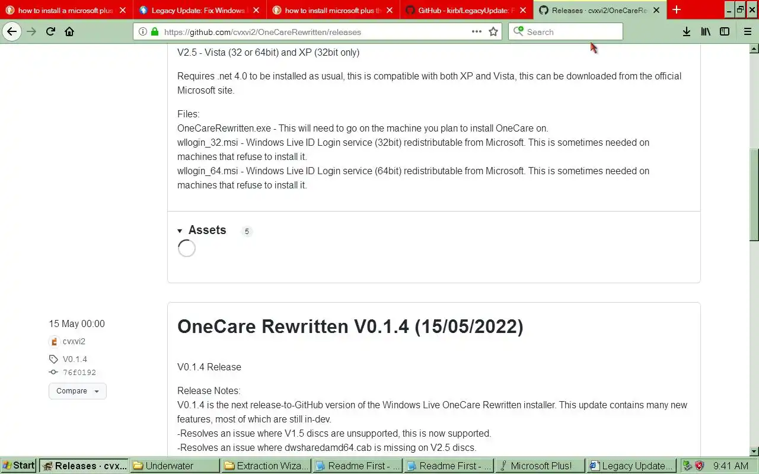Close the first 'how to install a microsoft plus' tab
This screenshot has width=759, height=474.
[123, 10]
